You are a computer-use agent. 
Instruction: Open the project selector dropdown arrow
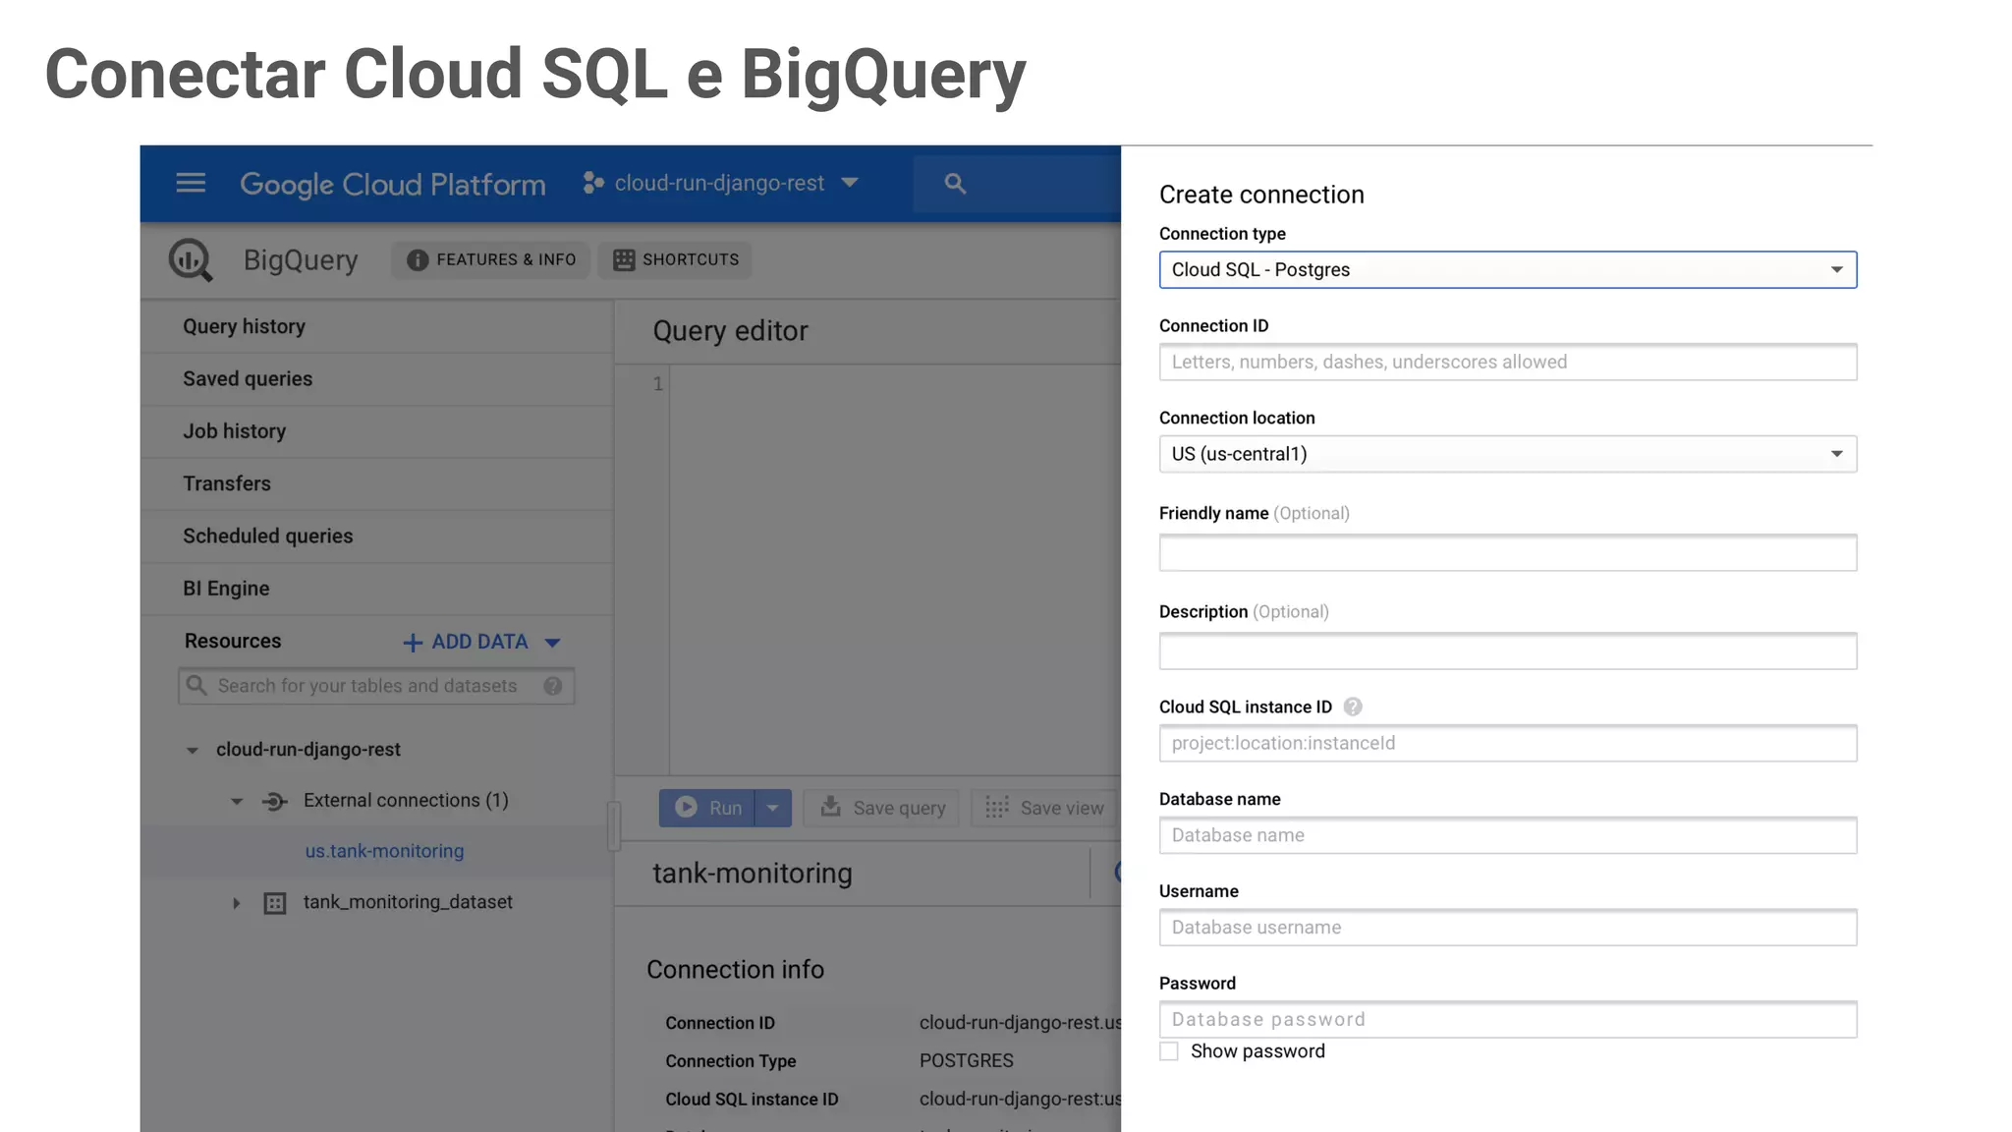(x=851, y=183)
